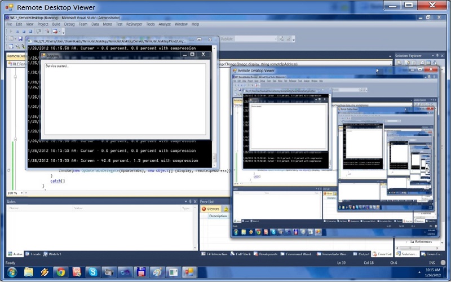Click the console window vertical scrollbar
The image size is (451, 282).
click(214, 107)
